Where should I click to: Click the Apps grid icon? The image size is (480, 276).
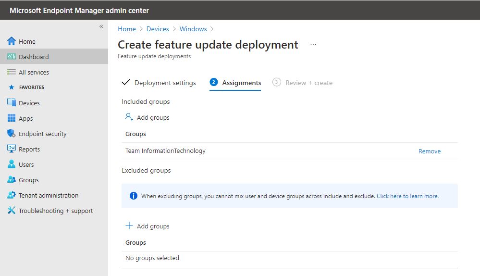(12, 118)
